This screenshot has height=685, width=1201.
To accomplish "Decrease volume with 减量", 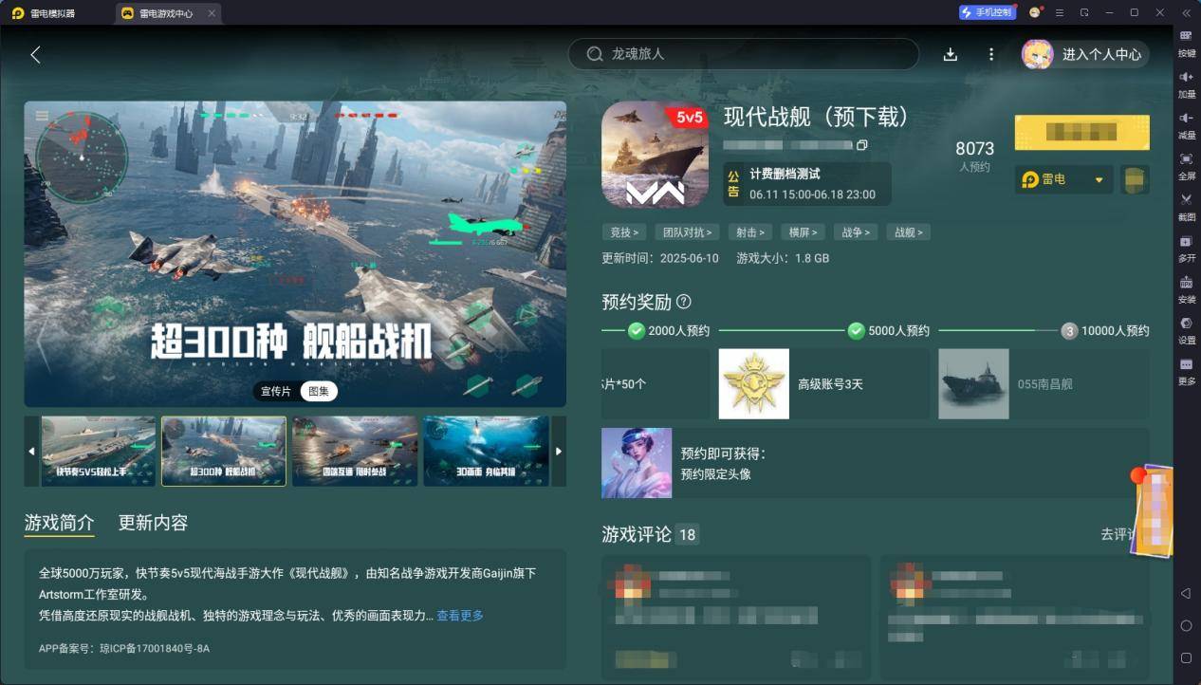I will (1186, 124).
